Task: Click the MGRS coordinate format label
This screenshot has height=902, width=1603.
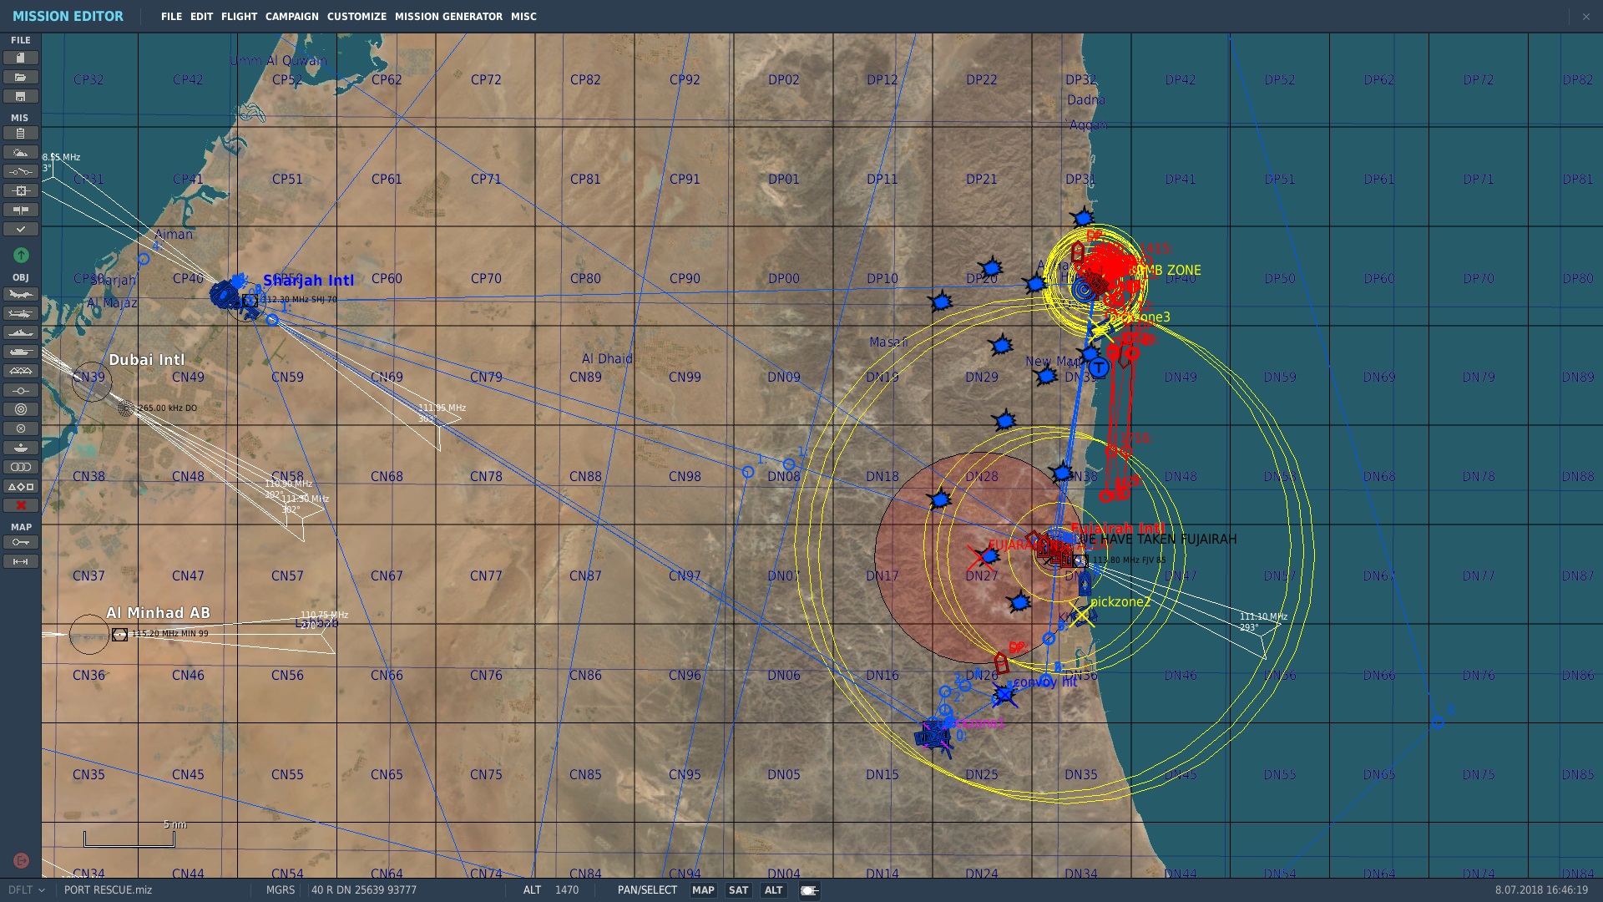Action: (280, 890)
